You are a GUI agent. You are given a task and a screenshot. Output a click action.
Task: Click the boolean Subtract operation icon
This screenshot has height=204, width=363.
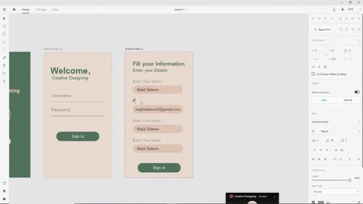coord(347,29)
